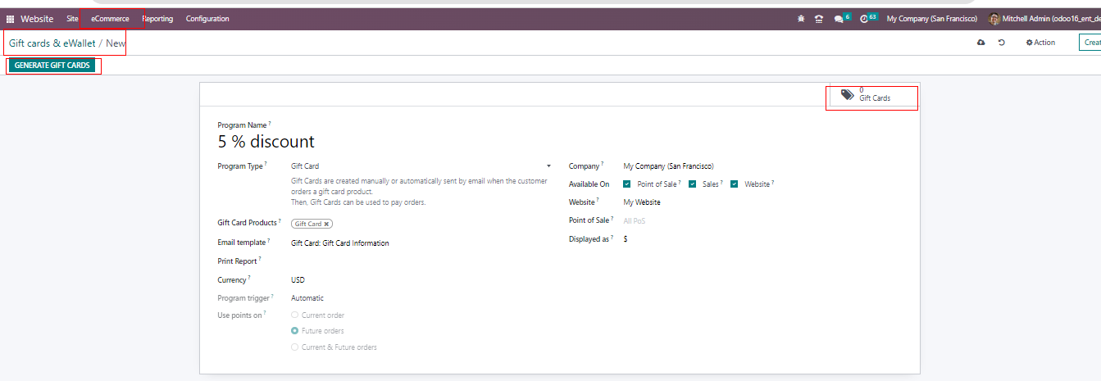Screen dimensions: 1101x381
Task: Toggle the Point of Sale checkbox
Action: [x=627, y=184]
